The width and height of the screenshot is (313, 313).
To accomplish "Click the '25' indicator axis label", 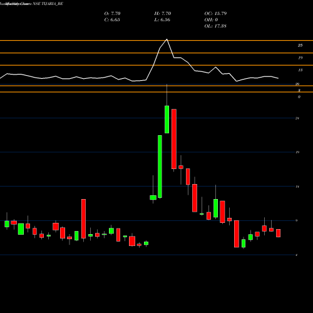I will point(300,45).
